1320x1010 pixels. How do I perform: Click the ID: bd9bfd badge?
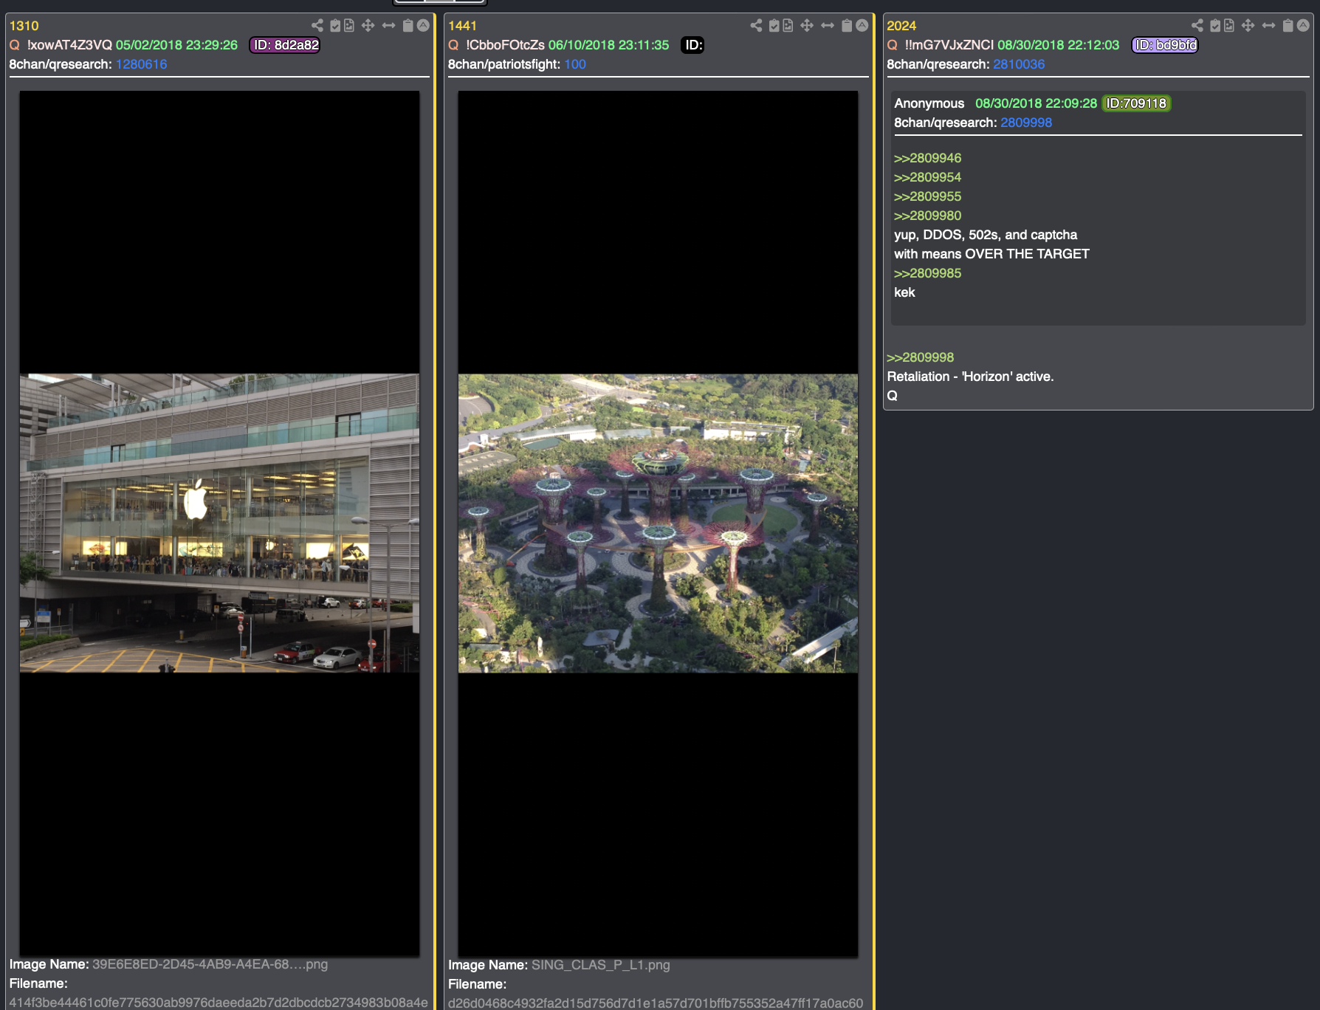(x=1165, y=45)
